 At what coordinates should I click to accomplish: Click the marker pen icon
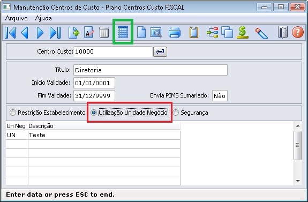261,33
